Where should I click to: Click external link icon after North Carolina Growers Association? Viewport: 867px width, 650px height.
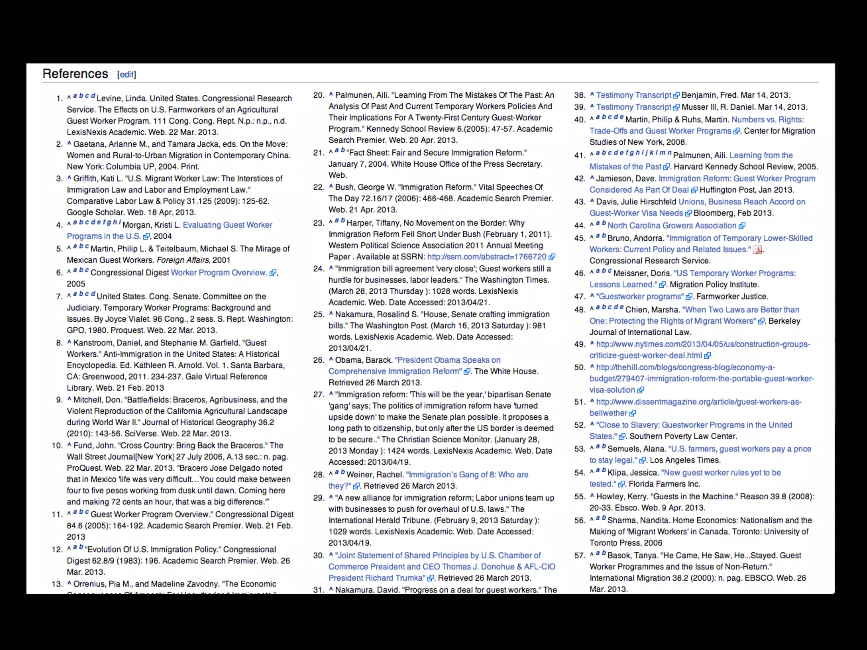click(x=742, y=226)
